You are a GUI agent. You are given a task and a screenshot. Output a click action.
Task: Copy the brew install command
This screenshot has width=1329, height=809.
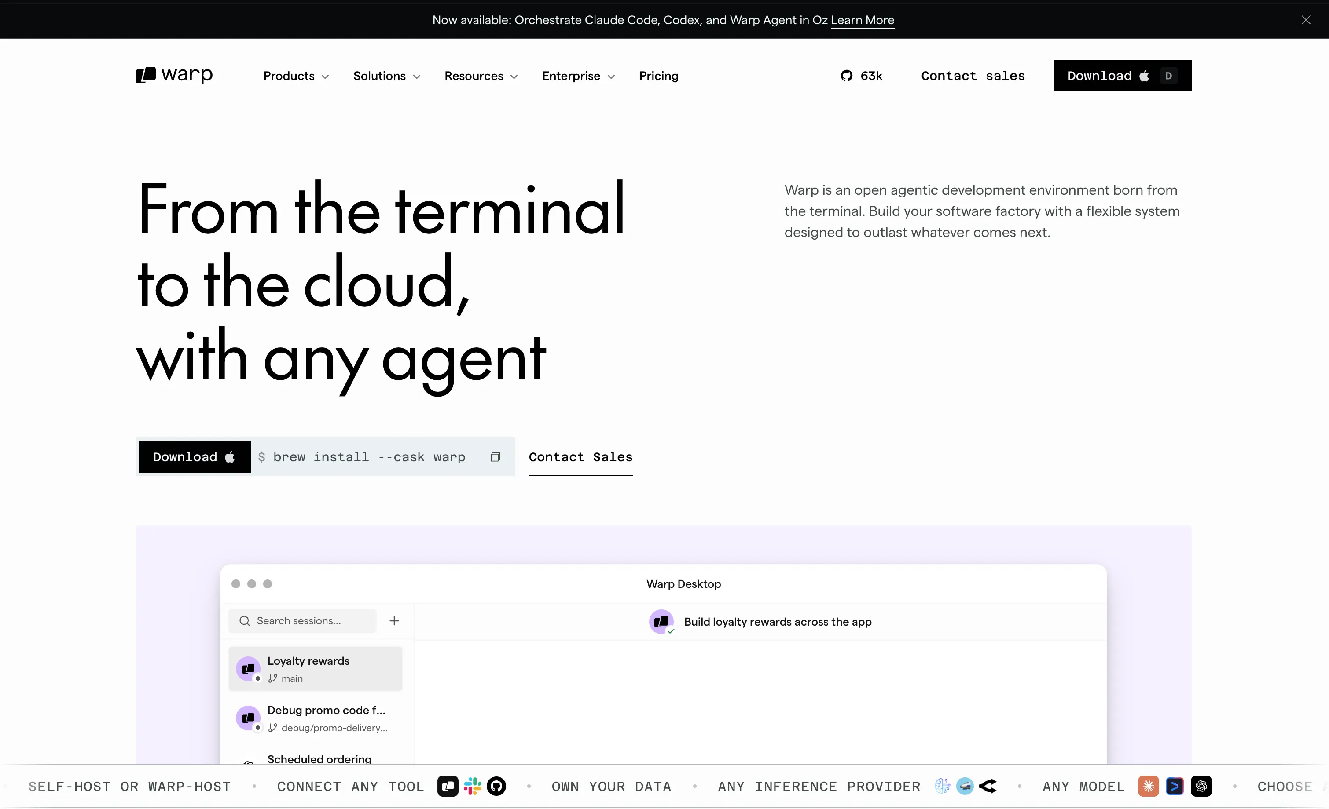[x=495, y=457]
